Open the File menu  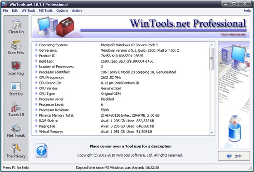(x=5, y=11)
